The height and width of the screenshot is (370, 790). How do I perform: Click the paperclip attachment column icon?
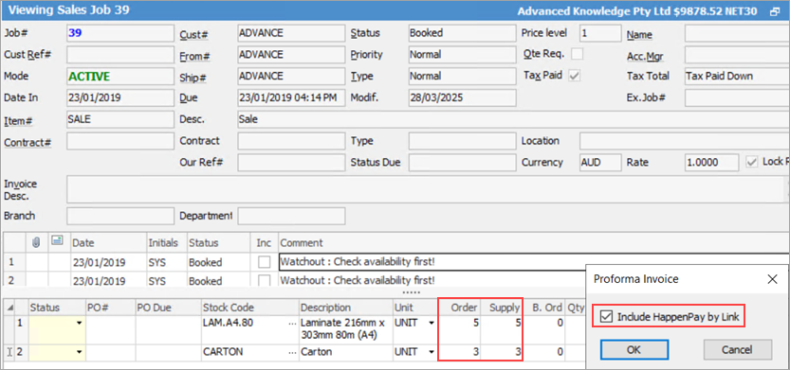click(x=36, y=243)
